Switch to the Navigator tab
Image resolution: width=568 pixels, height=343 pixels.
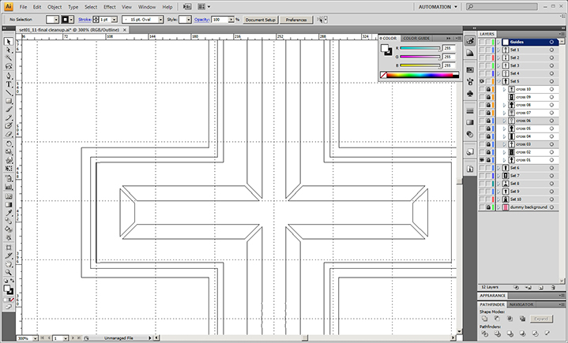tap(522, 304)
